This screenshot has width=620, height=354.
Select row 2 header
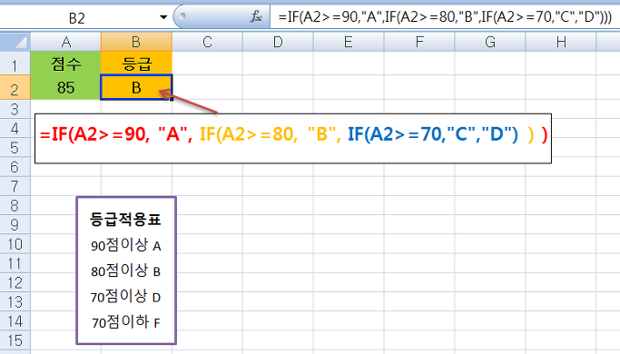point(15,87)
